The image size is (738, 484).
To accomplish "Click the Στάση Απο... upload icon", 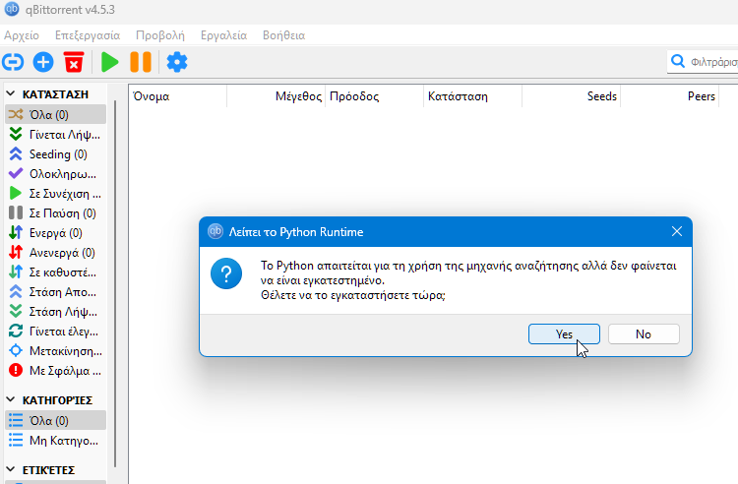I will click(16, 291).
